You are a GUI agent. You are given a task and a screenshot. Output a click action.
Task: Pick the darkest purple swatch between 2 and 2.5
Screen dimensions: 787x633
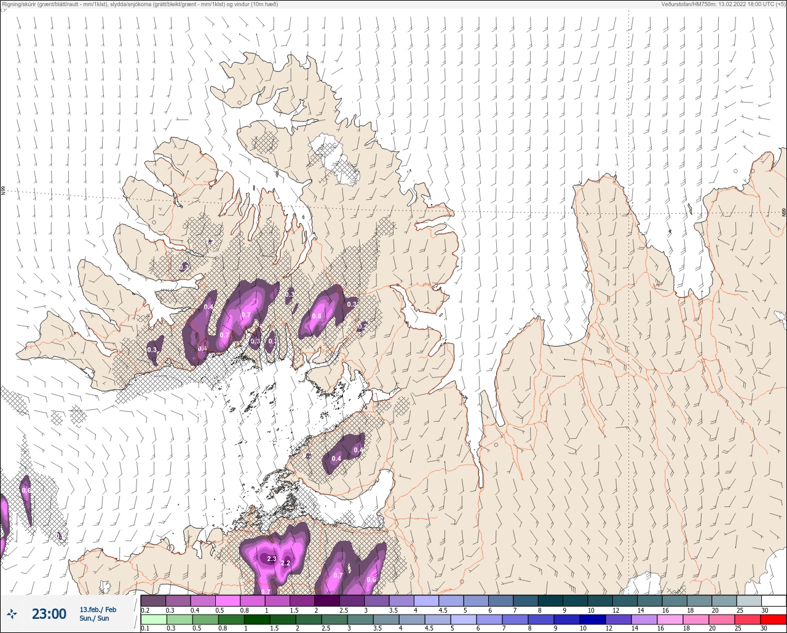(327, 600)
